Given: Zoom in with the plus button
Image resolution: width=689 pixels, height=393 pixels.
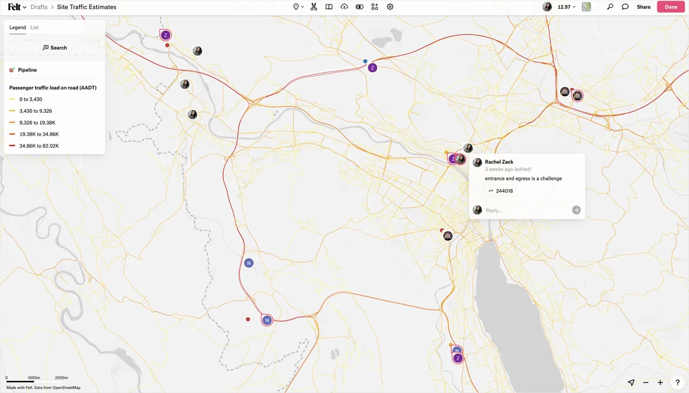Looking at the screenshot, I should [660, 383].
